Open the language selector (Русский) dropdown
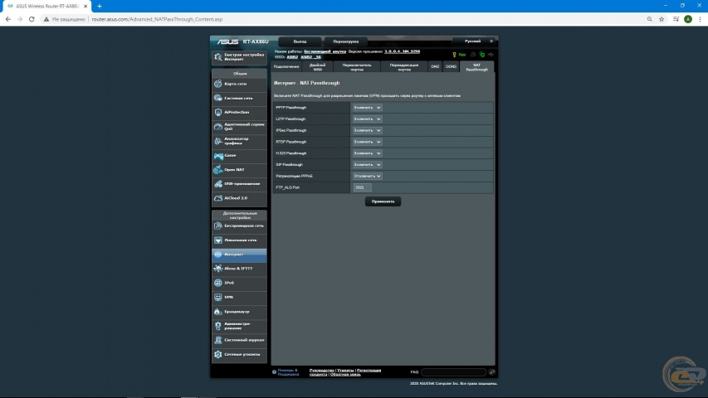The image size is (708, 398). click(475, 41)
